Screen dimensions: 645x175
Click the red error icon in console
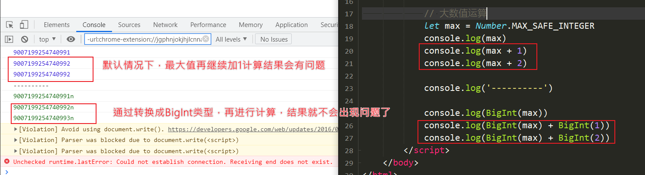click(6, 162)
